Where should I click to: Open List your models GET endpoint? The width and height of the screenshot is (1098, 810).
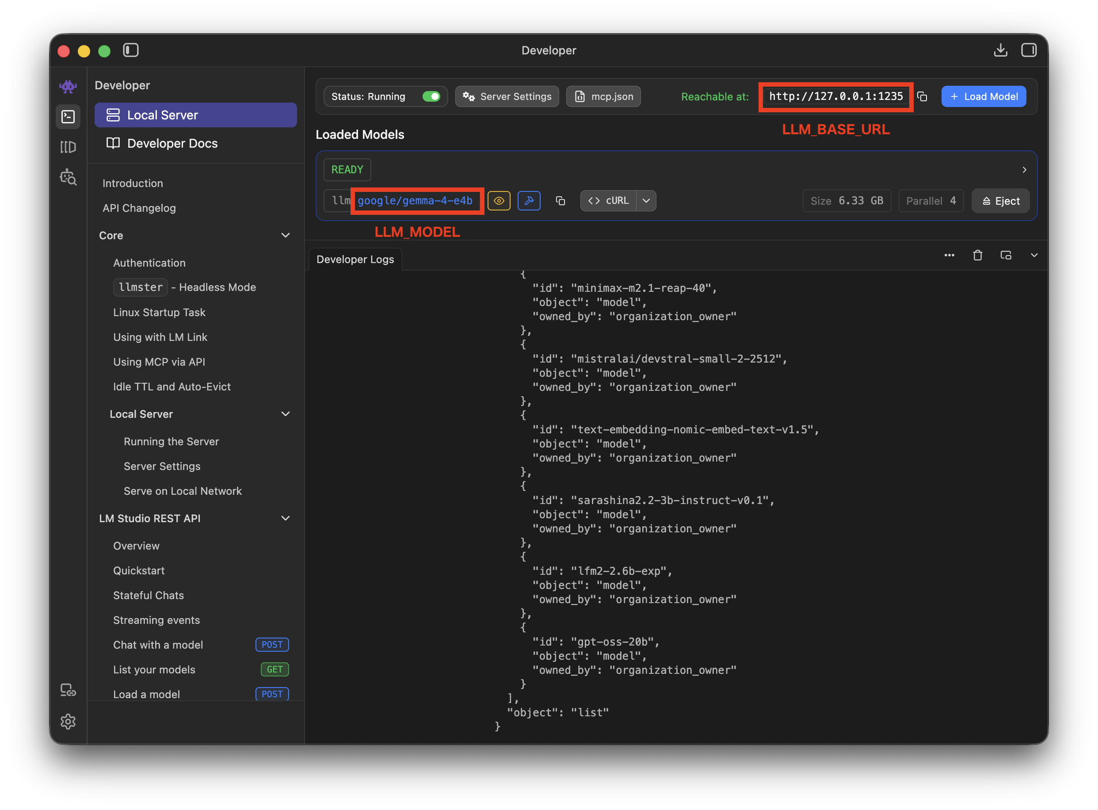point(201,670)
